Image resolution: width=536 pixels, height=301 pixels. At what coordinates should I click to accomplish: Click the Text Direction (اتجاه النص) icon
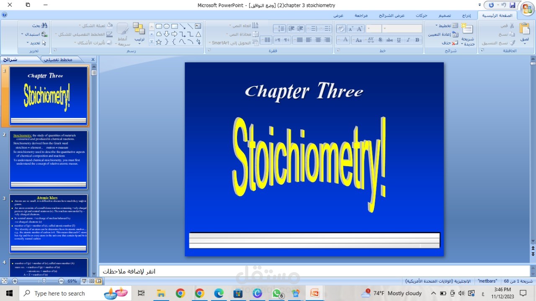point(255,25)
